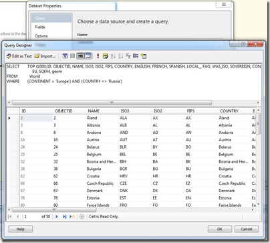Select Query page in Dataset Properties
This screenshot has width=270, height=243.
click(x=51, y=18)
